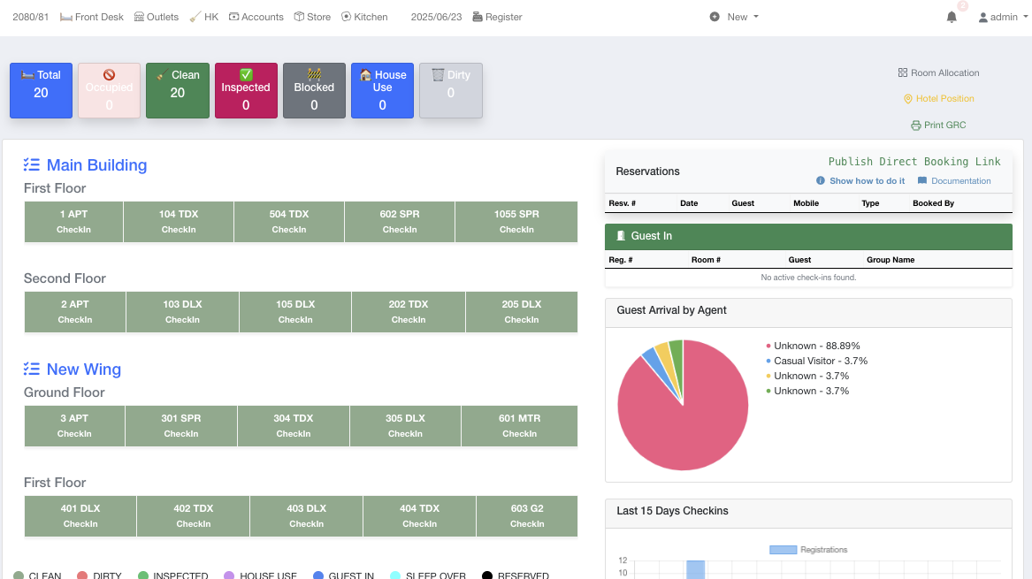Open the Store menu
This screenshot has height=579, width=1032.
pyautogui.click(x=312, y=17)
